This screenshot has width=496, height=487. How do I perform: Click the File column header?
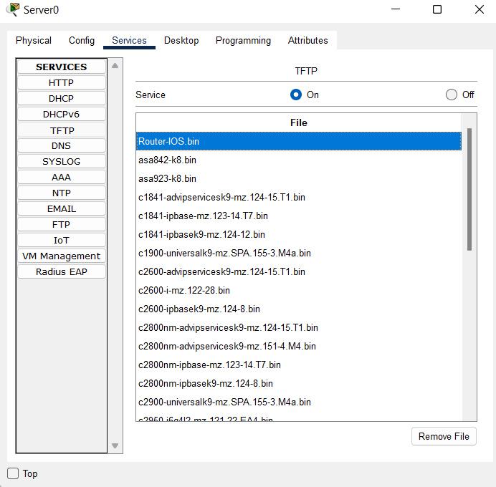click(299, 123)
